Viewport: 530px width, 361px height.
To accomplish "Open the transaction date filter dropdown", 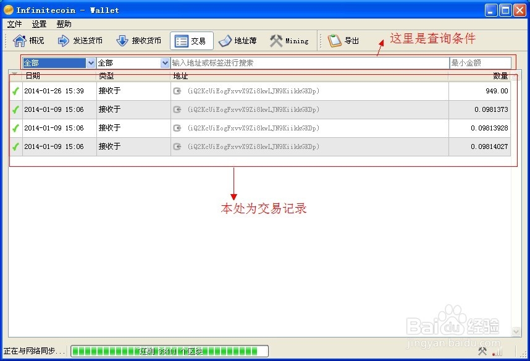I will [x=90, y=62].
